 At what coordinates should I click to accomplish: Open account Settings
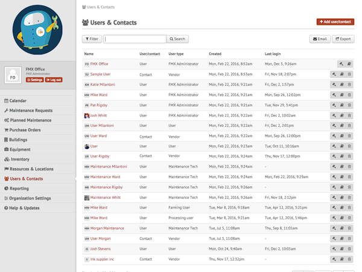pyautogui.click(x=34, y=80)
